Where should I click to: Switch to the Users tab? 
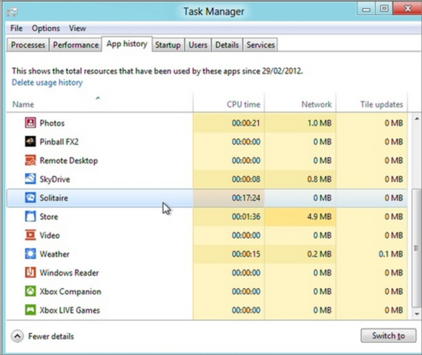198,45
